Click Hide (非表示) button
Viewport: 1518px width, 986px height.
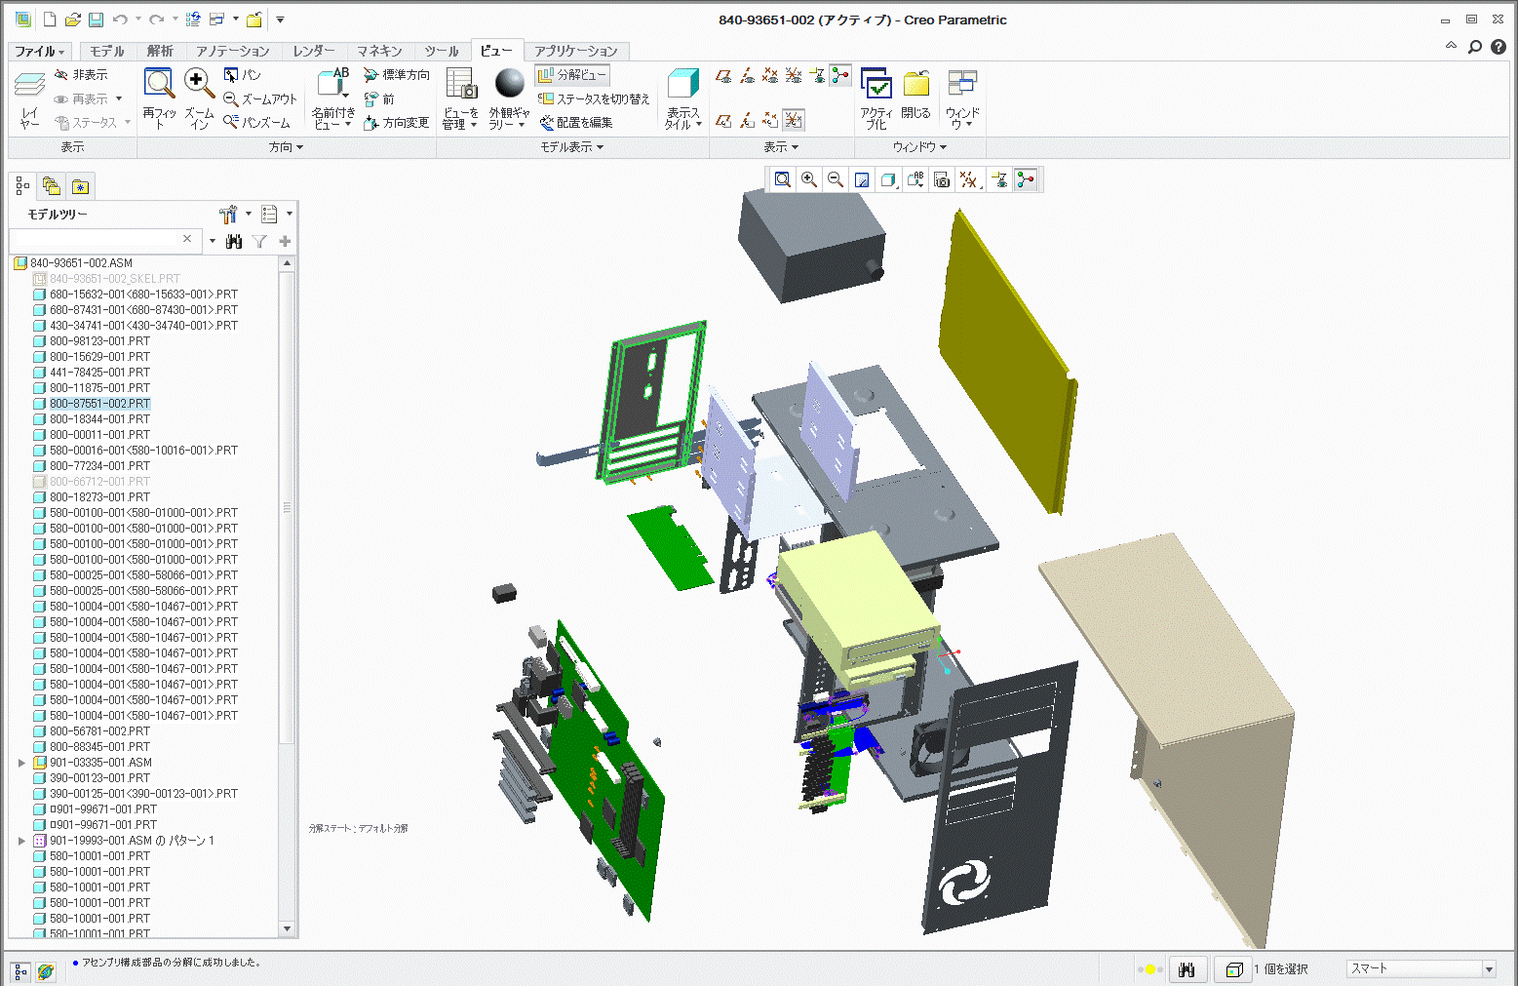81,75
